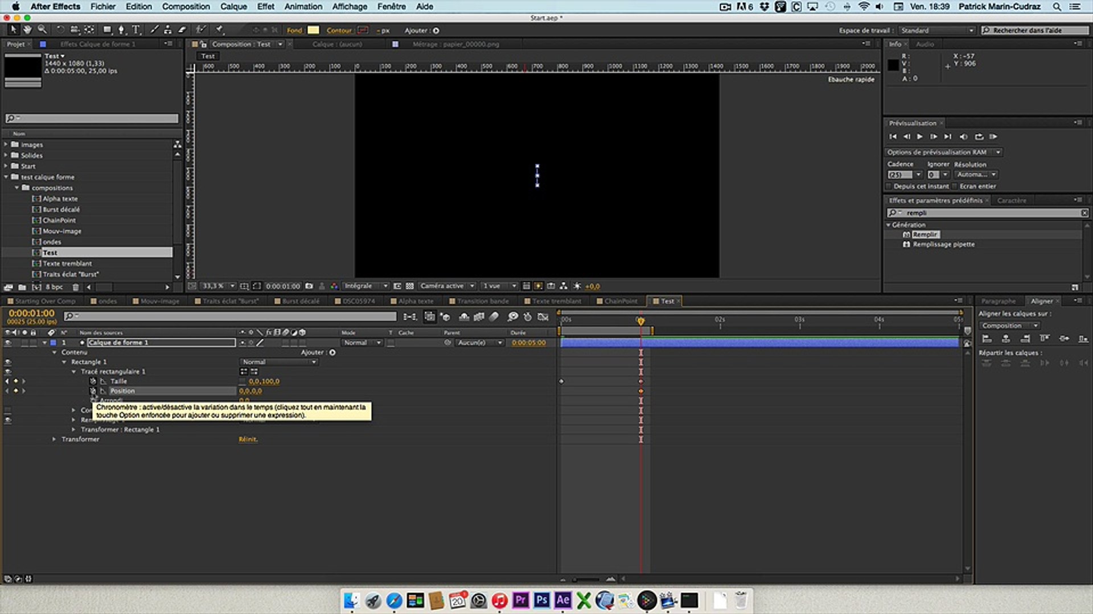Select the Text tool
1093x614 pixels.
click(136, 30)
